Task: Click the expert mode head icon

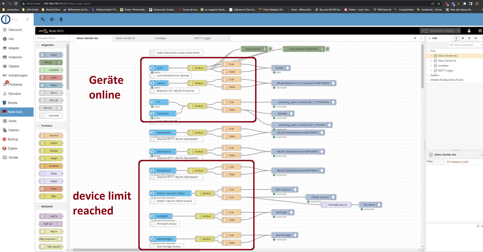Action: (60, 19)
